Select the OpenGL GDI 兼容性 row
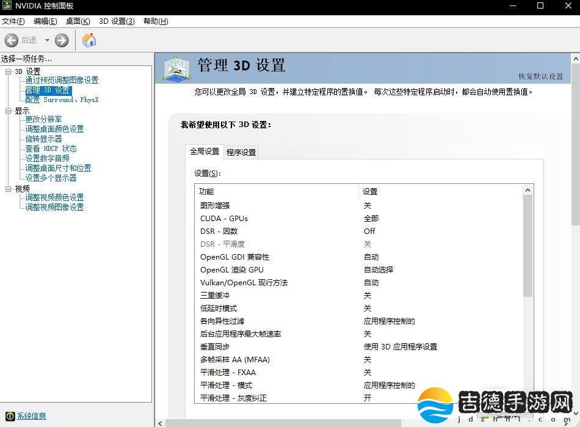The image size is (580, 427). (359, 257)
